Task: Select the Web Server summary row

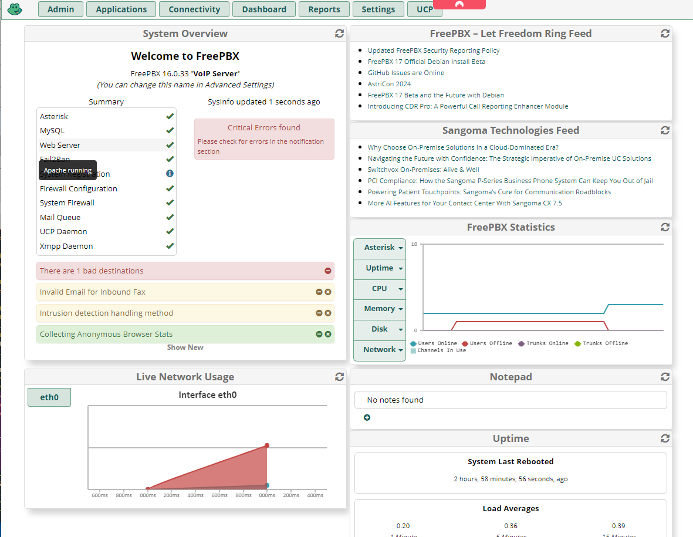Action: [106, 145]
